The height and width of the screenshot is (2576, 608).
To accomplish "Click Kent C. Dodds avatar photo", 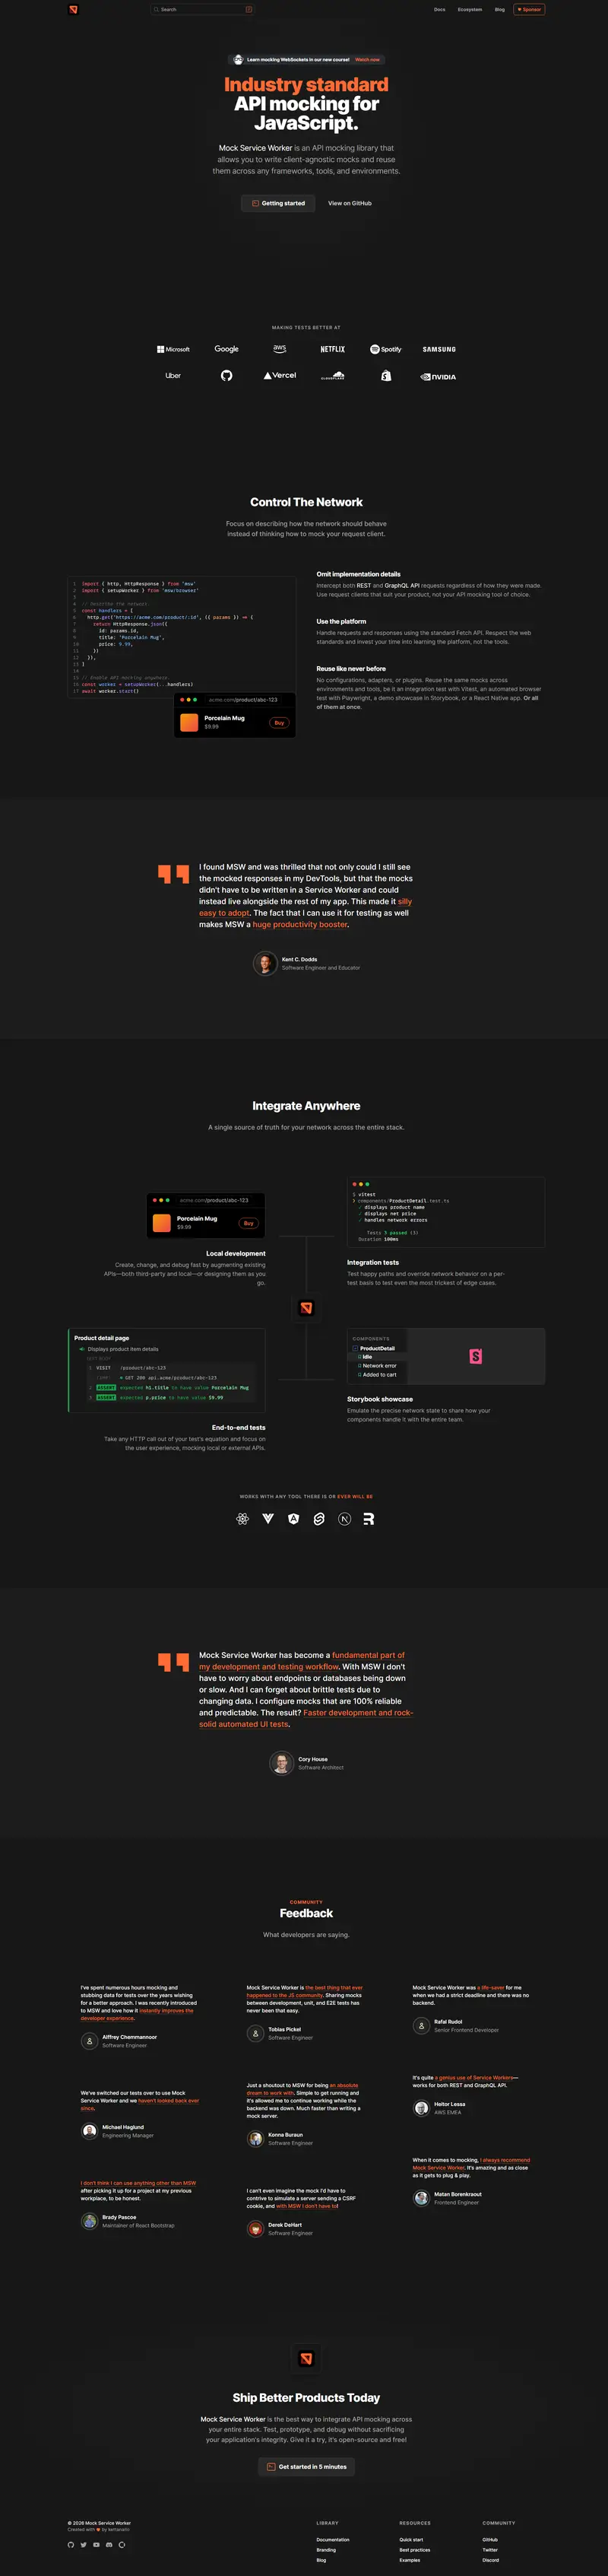I will tap(265, 963).
